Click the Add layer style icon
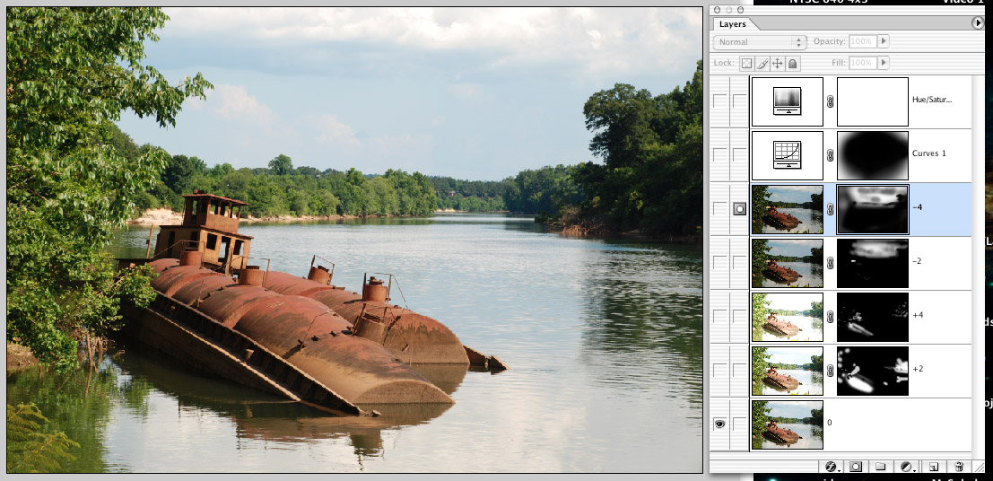This screenshot has height=481, width=993. click(831, 467)
